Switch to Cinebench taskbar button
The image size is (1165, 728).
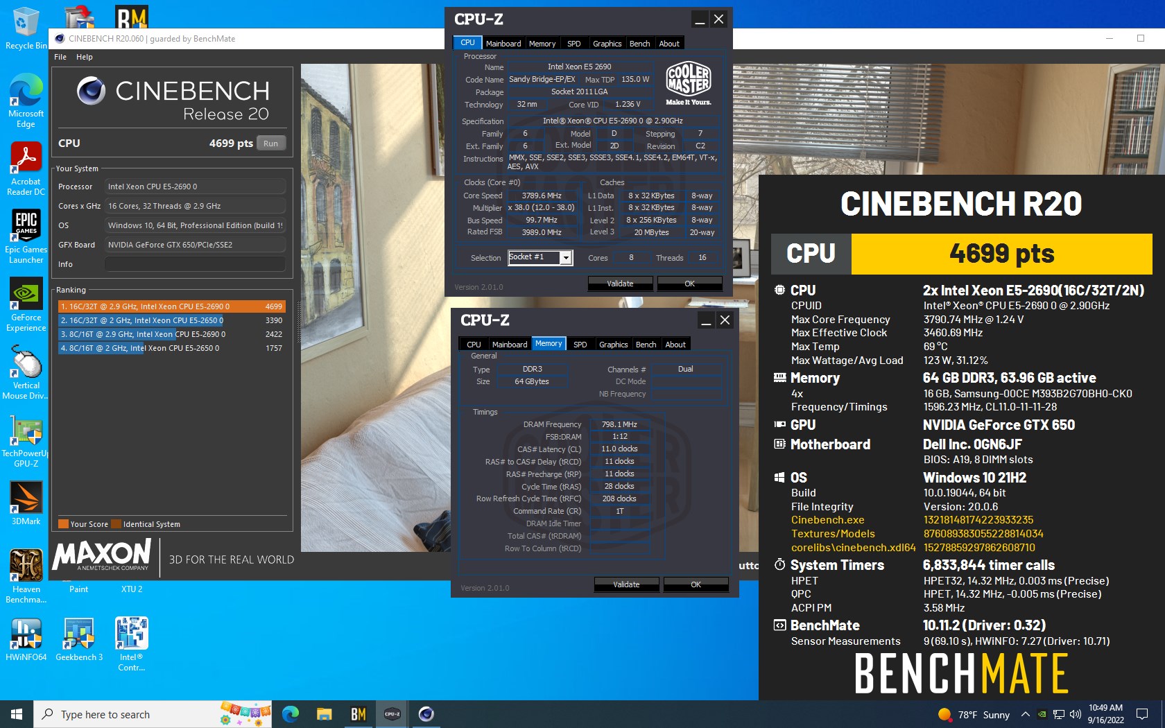tap(426, 714)
